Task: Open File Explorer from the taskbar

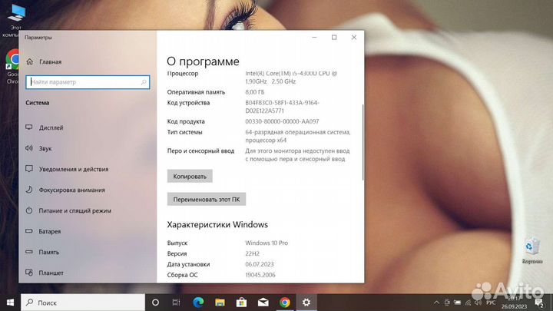Action: coord(220,303)
